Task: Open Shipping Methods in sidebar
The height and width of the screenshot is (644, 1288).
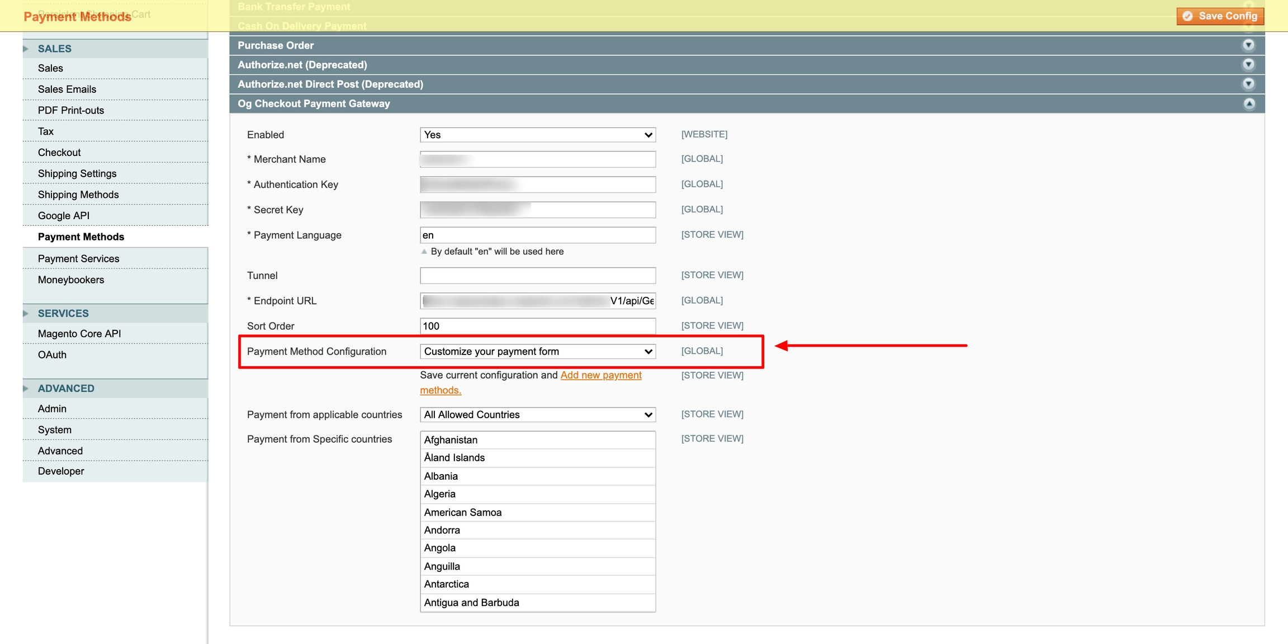Action: click(x=78, y=195)
